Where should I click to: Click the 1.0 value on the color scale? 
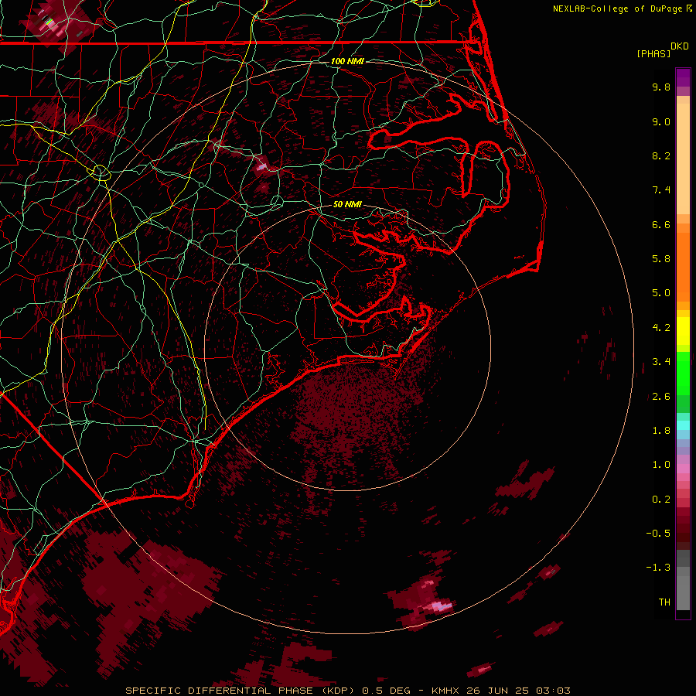(661, 465)
